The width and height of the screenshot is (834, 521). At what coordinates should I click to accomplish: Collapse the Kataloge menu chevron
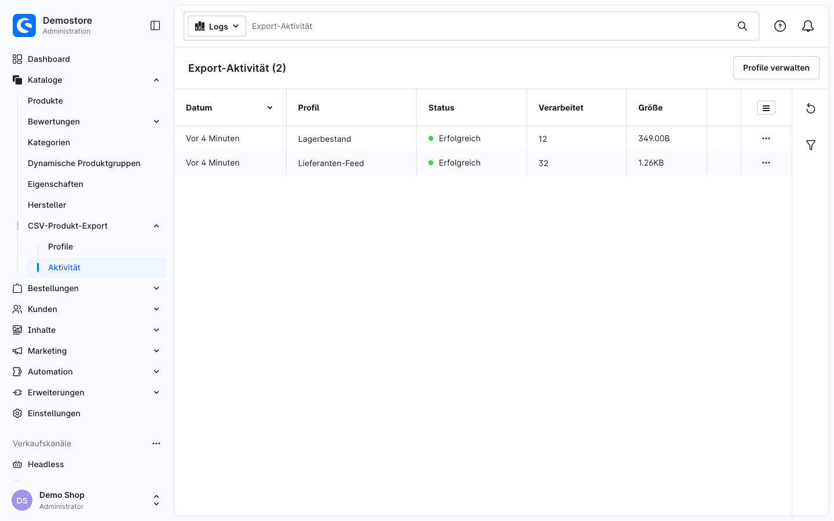(156, 80)
